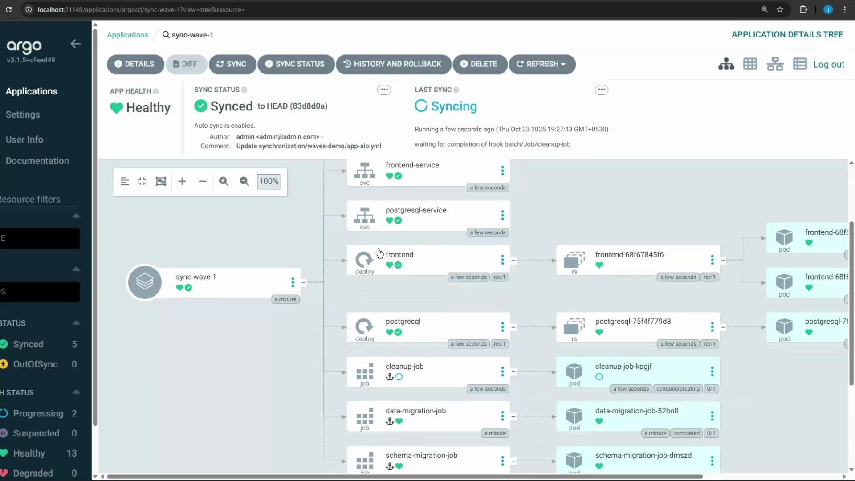This screenshot has width=855, height=481.
Task: Switch to the network view icon
Action: click(x=775, y=64)
